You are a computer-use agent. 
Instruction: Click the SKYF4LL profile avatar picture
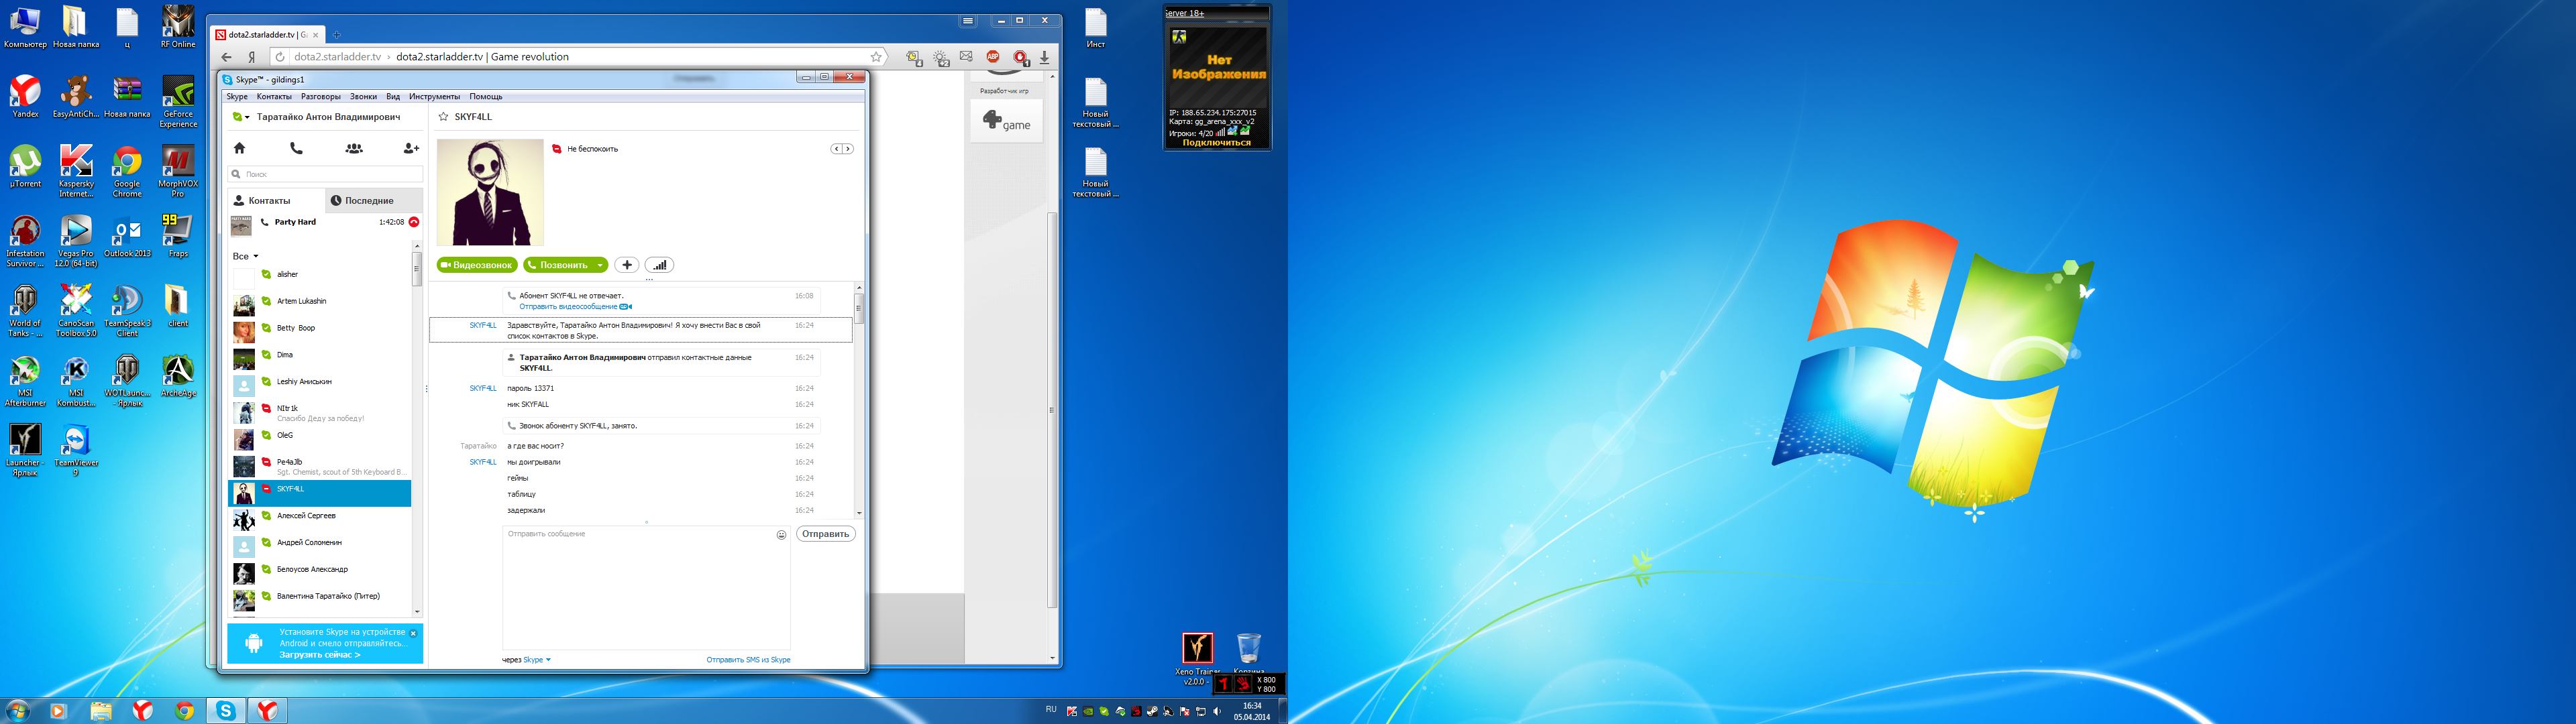click(490, 192)
